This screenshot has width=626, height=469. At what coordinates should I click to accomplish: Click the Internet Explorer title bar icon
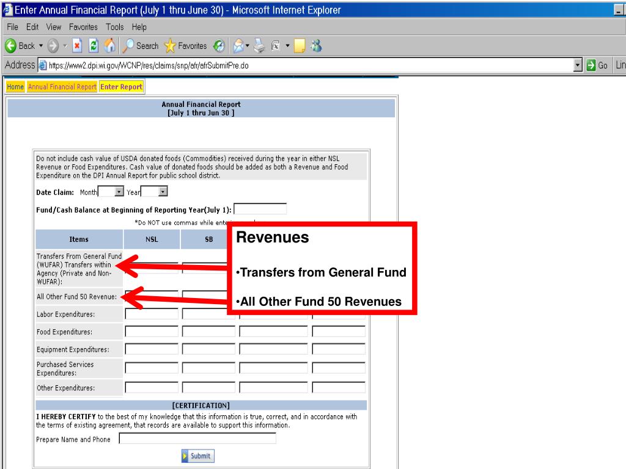[x=7, y=10]
